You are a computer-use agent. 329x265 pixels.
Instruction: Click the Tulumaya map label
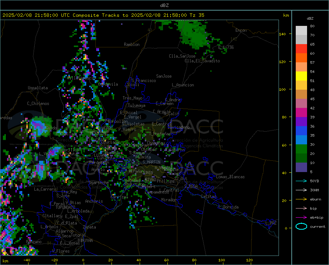pyautogui.click(x=137, y=105)
